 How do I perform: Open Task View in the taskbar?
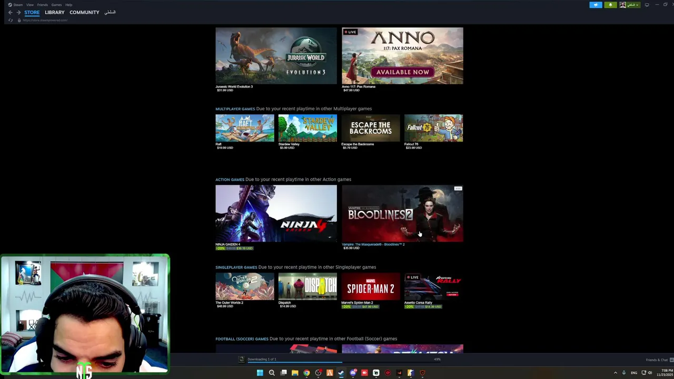[283, 373]
